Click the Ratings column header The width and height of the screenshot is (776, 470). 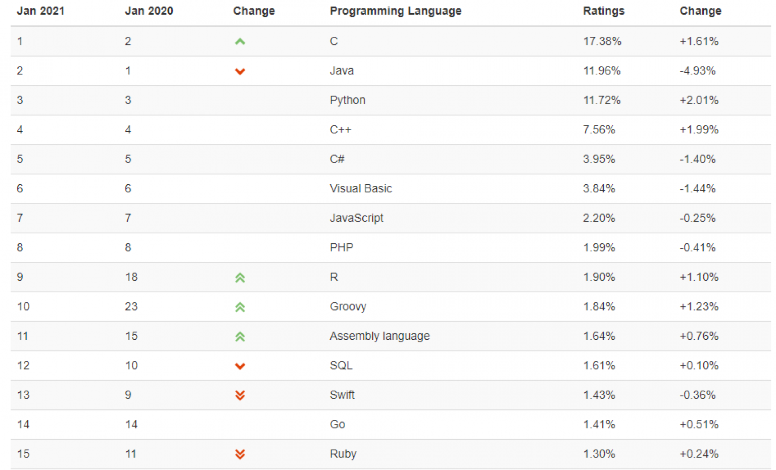pyautogui.click(x=604, y=11)
